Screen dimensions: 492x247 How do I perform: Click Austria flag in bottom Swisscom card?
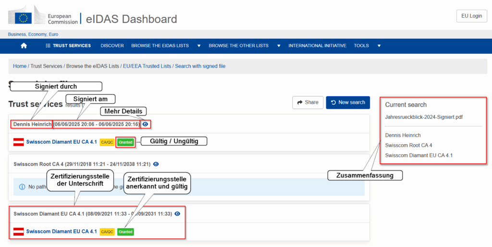pyautogui.click(x=19, y=232)
